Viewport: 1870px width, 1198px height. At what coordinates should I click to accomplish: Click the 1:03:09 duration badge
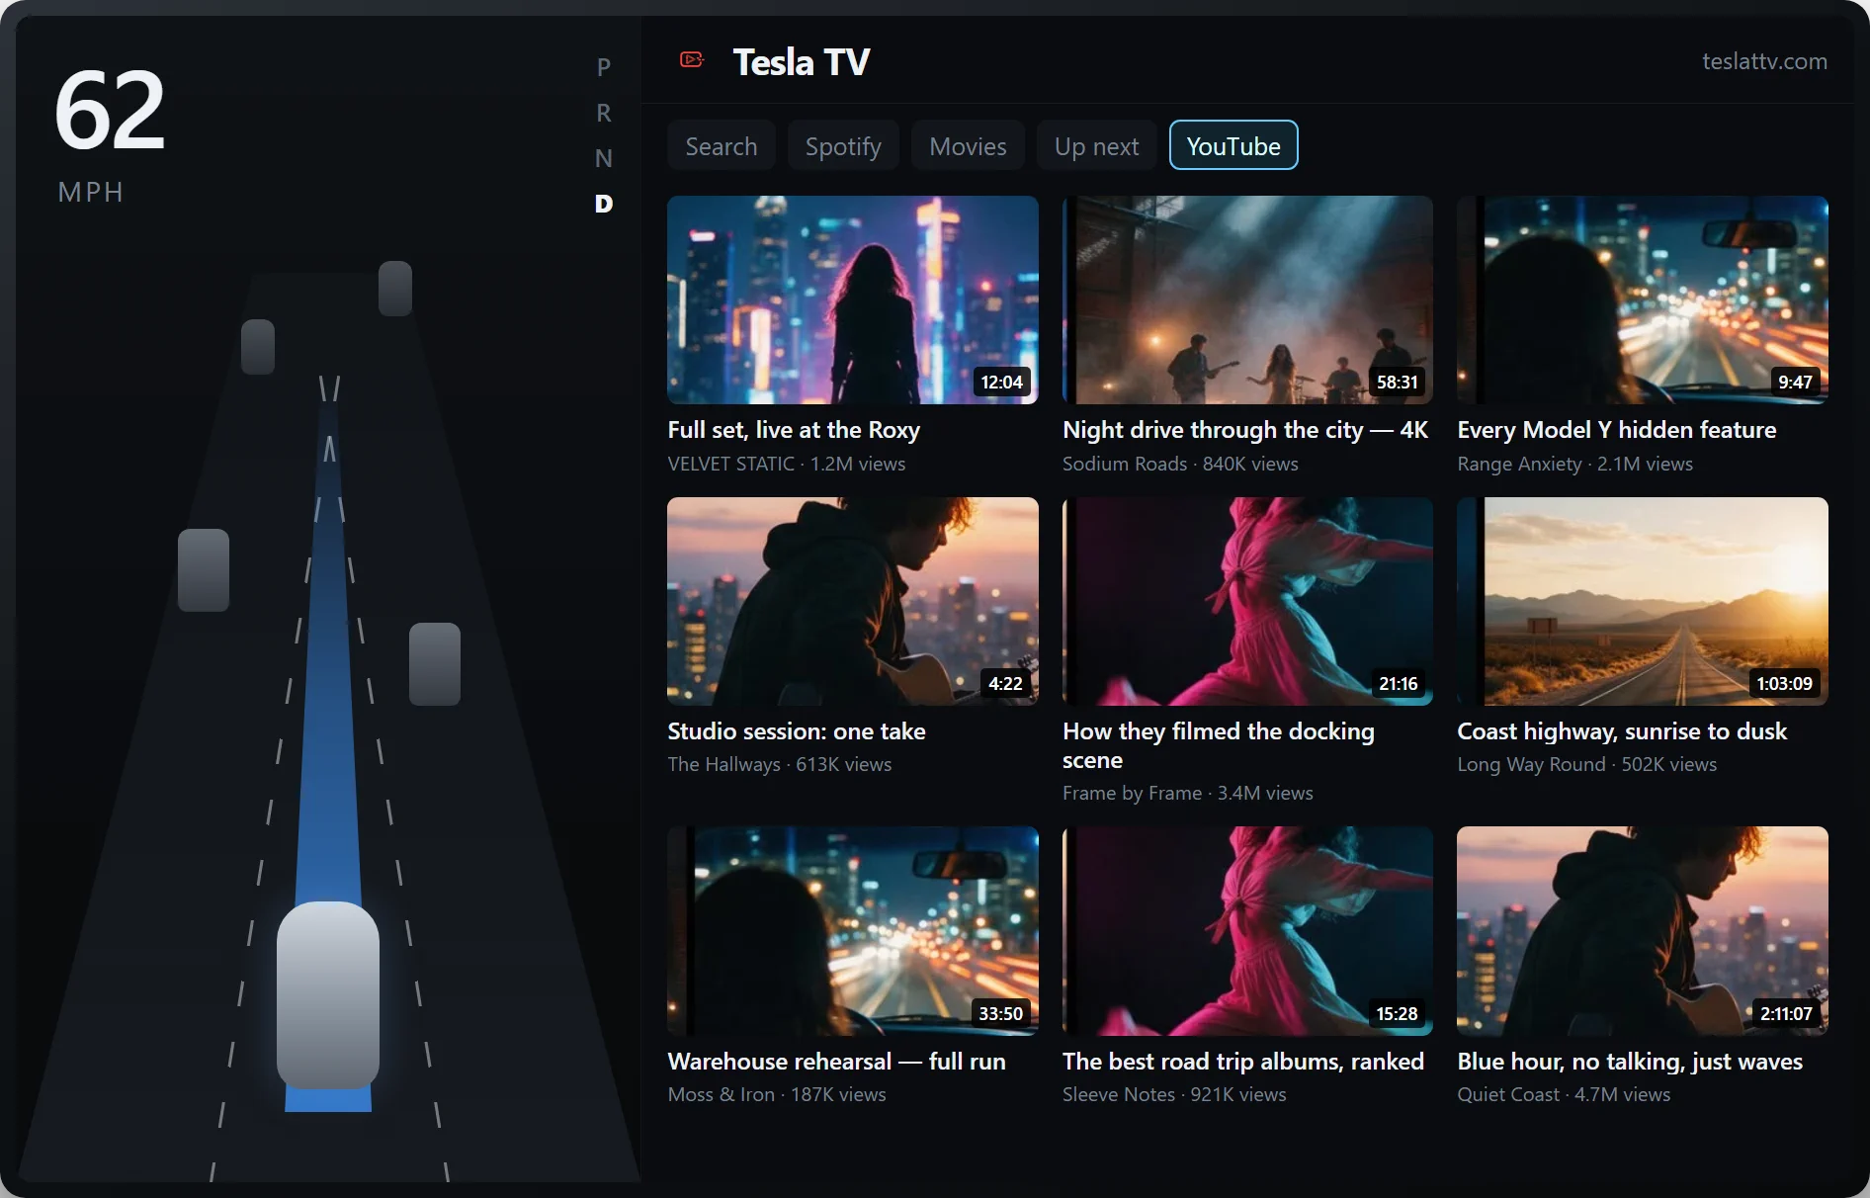point(1784,683)
